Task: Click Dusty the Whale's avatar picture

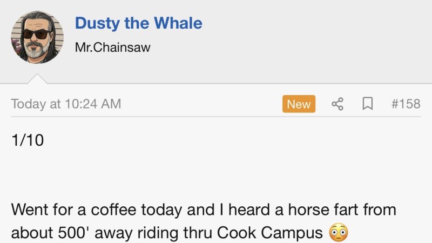Action: [x=37, y=37]
